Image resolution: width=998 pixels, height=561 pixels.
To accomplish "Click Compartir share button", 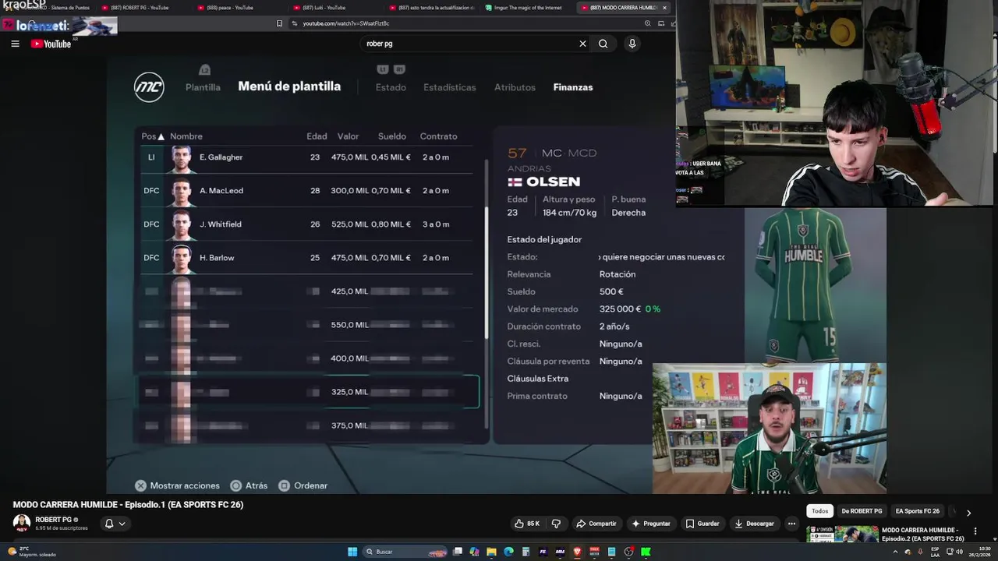I will [596, 524].
